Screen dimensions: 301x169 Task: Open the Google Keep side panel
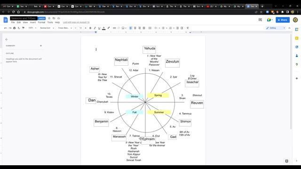(297, 38)
